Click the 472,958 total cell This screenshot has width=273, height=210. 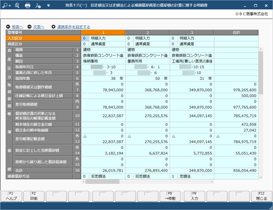click(x=236, y=125)
